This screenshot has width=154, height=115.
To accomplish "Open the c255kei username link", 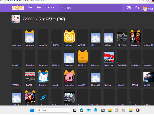I will [134, 85].
